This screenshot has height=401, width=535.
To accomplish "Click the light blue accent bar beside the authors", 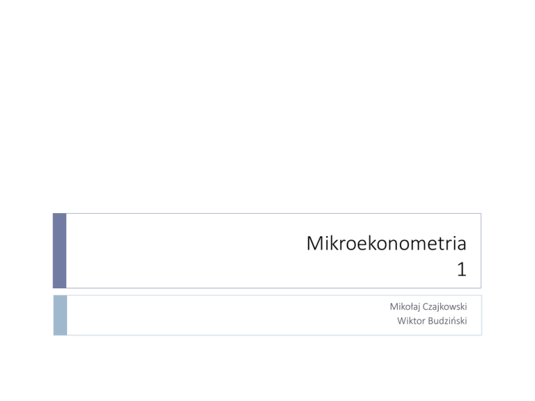I will (60, 315).
